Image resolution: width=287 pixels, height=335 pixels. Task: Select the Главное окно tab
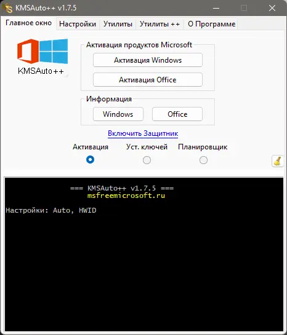[28, 23]
